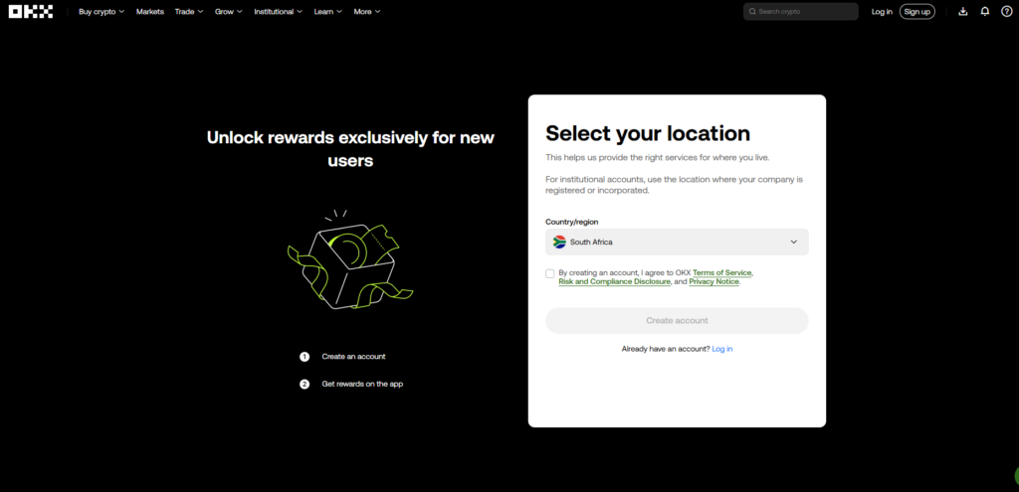Open the Country/region South Africa dropdown
1019x492 pixels.
(677, 243)
